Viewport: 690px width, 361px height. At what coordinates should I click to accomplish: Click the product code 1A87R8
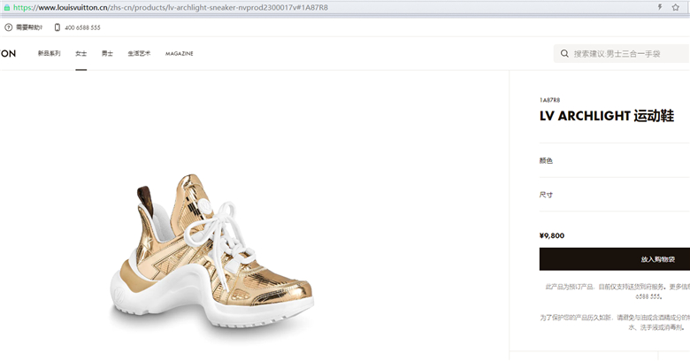point(549,100)
